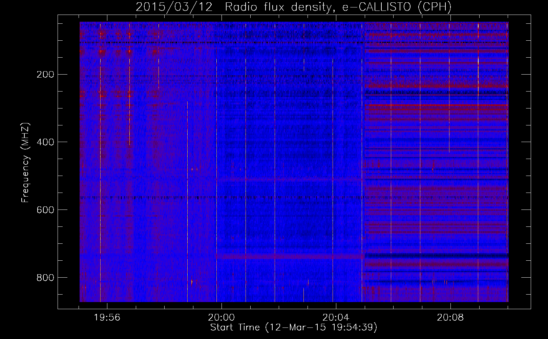Click the plot title "Radio flux density, e-CALLISTO (CPH)"
Screen dimensions: 548x339
[338, 7]
